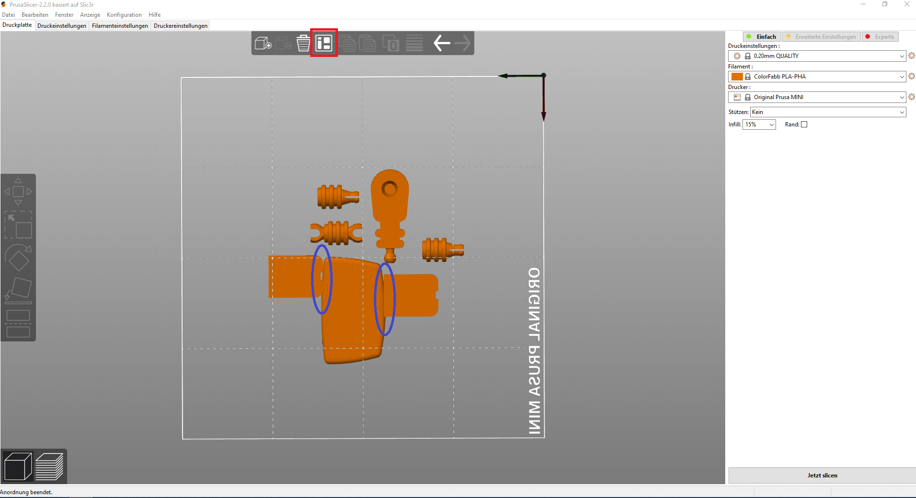The width and height of the screenshot is (916, 498).
Task: Select the Rotate tool in left sidebar
Action: (x=18, y=258)
